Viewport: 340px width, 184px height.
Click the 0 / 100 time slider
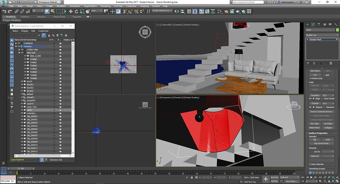(21, 168)
